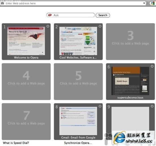The height and width of the screenshot is (146, 156).
Task: Open the address bar history dropdown arrow
Action: (x=144, y=3)
